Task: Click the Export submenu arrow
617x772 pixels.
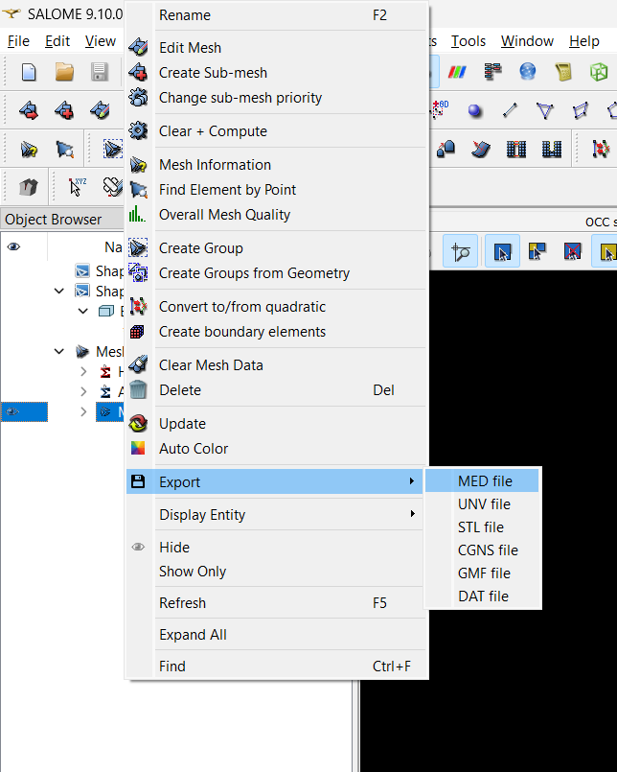Action: (x=412, y=481)
